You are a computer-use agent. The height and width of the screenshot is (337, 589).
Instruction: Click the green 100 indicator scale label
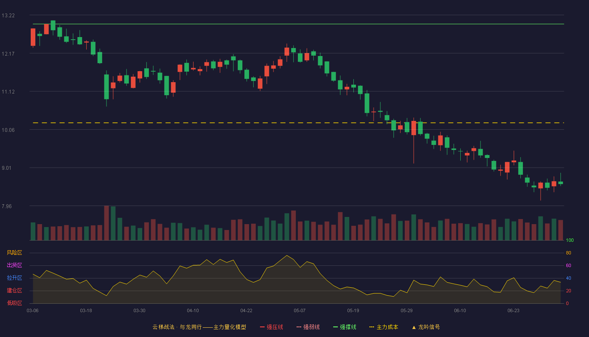[x=570, y=241]
